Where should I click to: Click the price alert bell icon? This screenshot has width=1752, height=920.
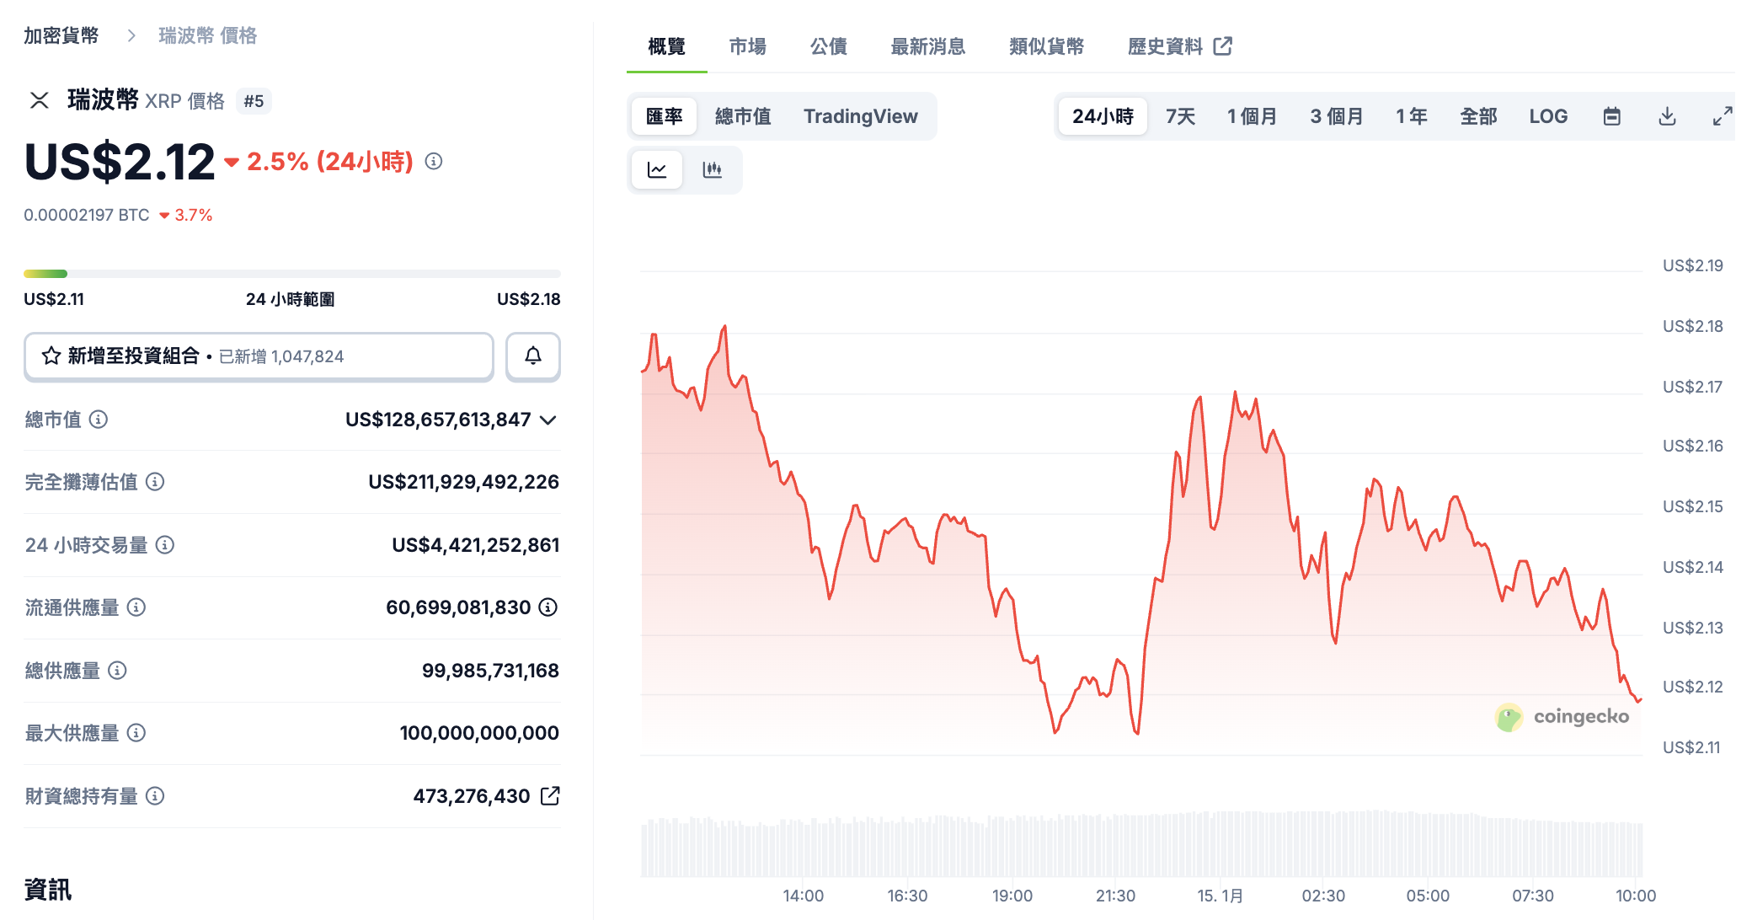[x=532, y=356]
